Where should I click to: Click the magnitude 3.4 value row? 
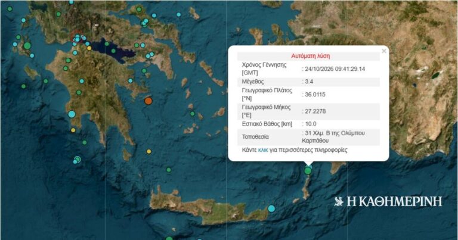308,82
